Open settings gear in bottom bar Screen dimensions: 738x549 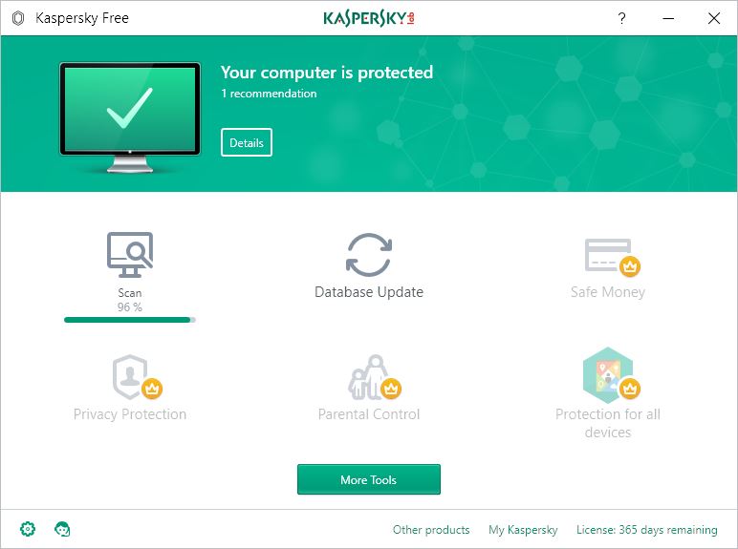pos(28,529)
